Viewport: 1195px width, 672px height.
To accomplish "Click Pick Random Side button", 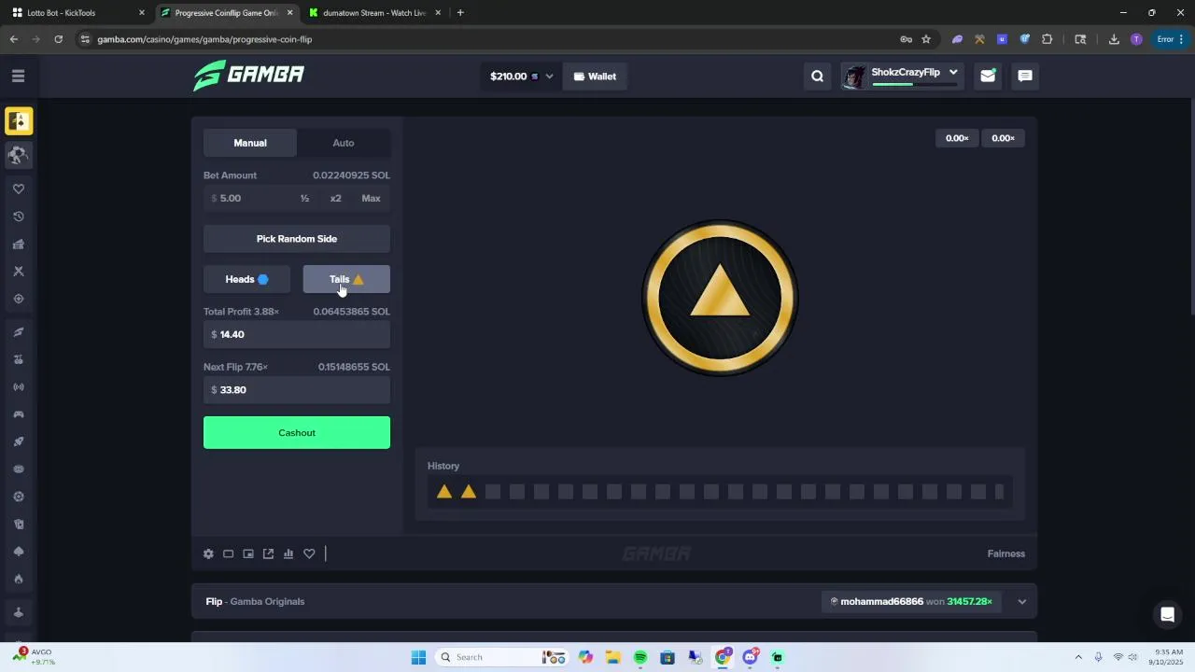I will 297,239.
